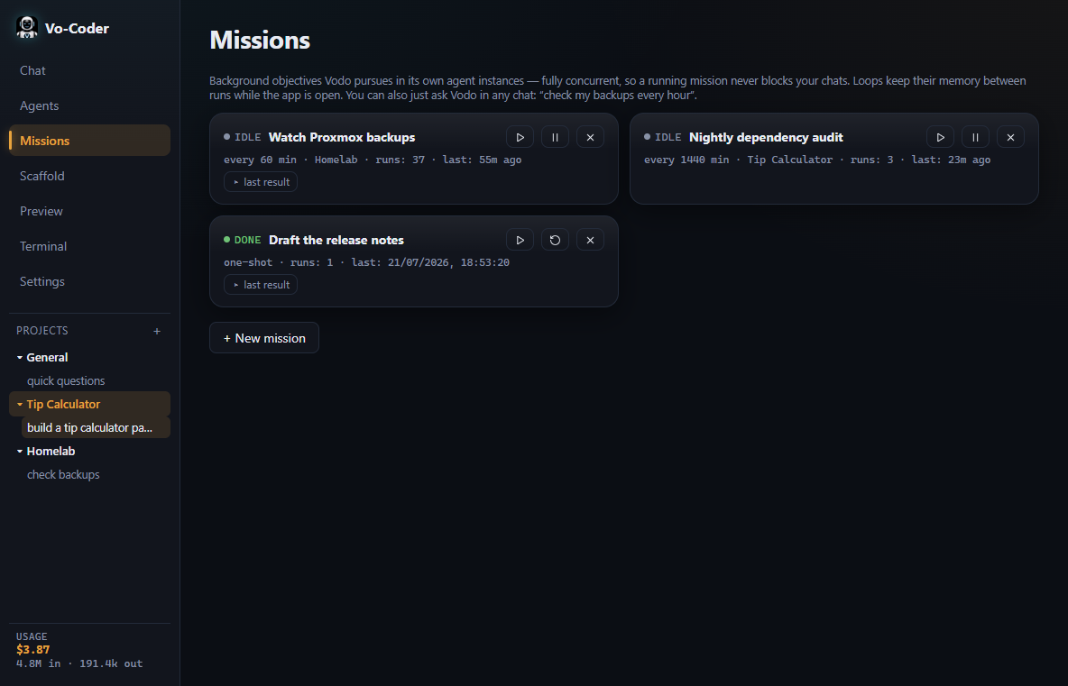This screenshot has width=1068, height=686.
Task: Go to the Scaffold section
Action: 90,177
